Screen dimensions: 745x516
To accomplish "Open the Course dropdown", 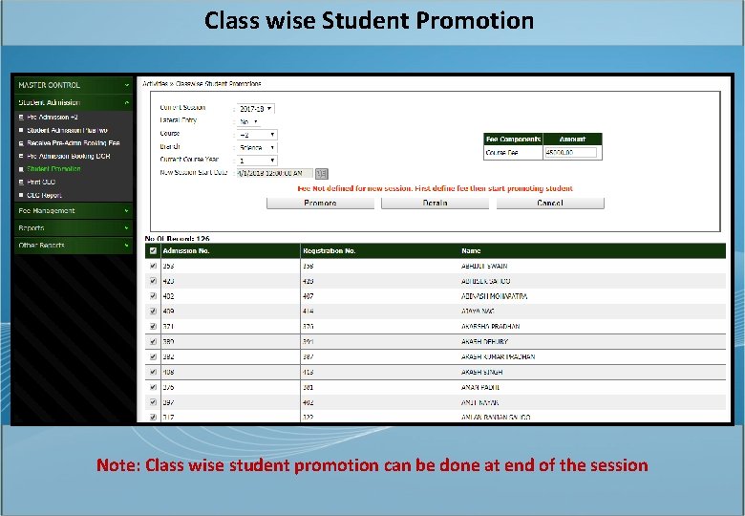I will point(257,135).
